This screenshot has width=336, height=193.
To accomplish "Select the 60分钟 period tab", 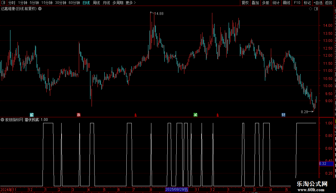I will [74, 3].
